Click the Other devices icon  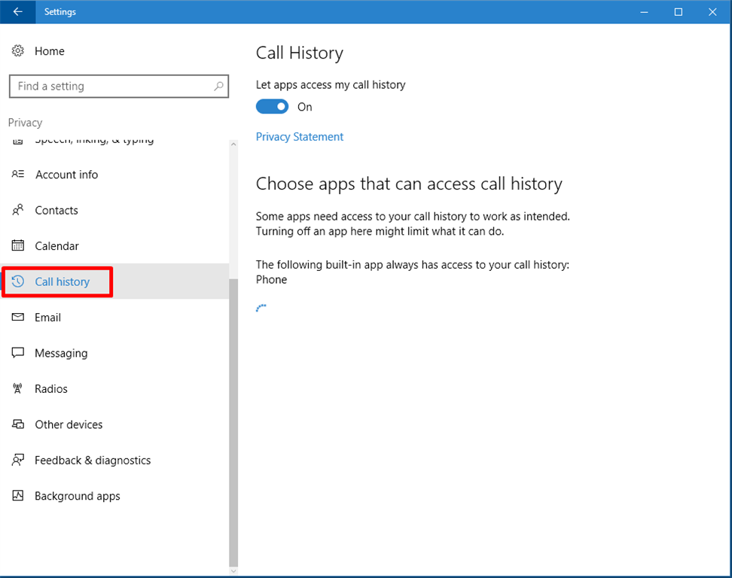[18, 424]
